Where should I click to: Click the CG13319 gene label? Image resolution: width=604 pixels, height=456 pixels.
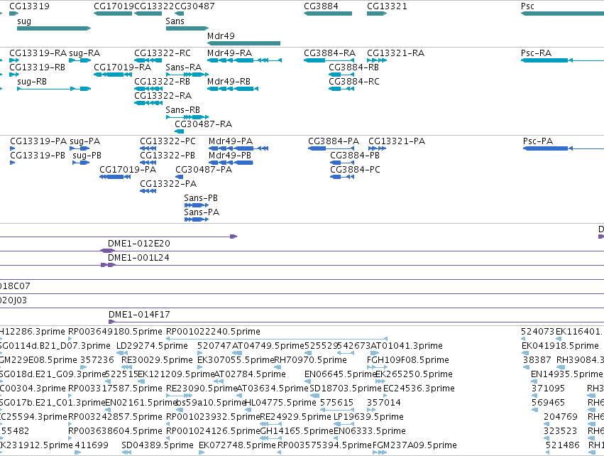pyautogui.click(x=29, y=6)
